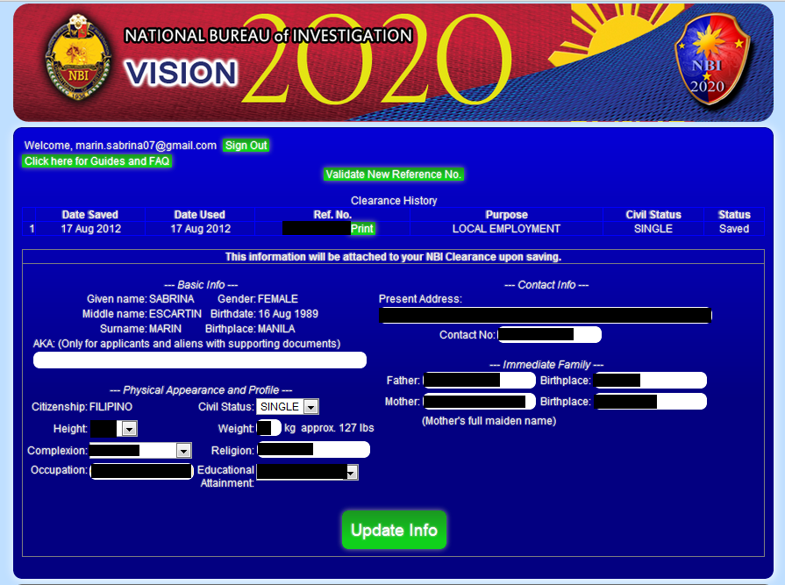Click the Mother's maiden name field

click(x=478, y=401)
